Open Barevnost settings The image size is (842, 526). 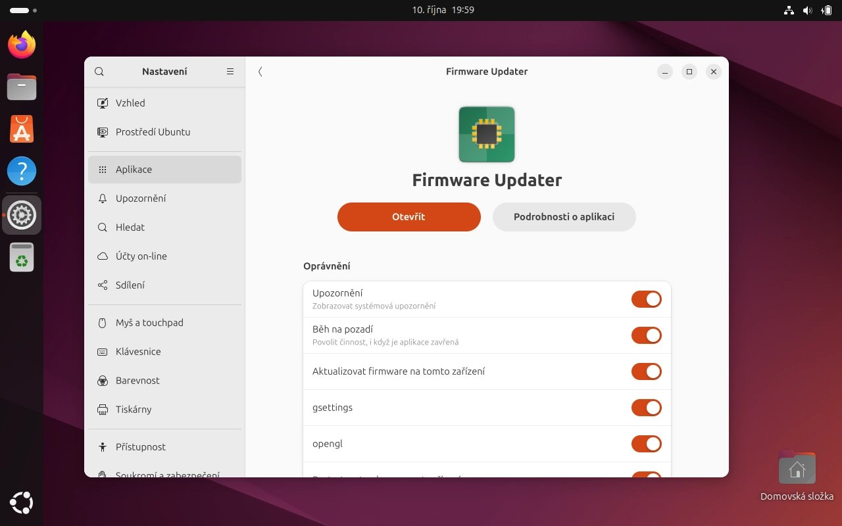click(164, 381)
